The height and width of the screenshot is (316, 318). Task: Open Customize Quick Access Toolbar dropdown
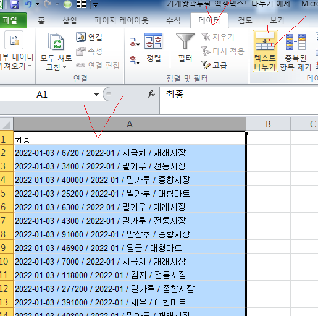coord(95,5)
